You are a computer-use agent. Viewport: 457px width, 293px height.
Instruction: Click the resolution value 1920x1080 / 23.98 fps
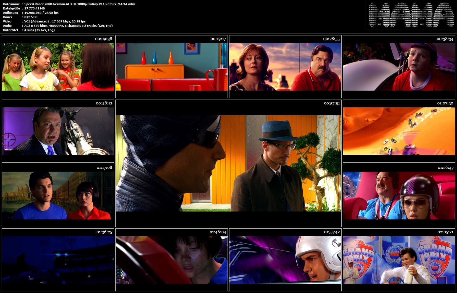(41, 13)
